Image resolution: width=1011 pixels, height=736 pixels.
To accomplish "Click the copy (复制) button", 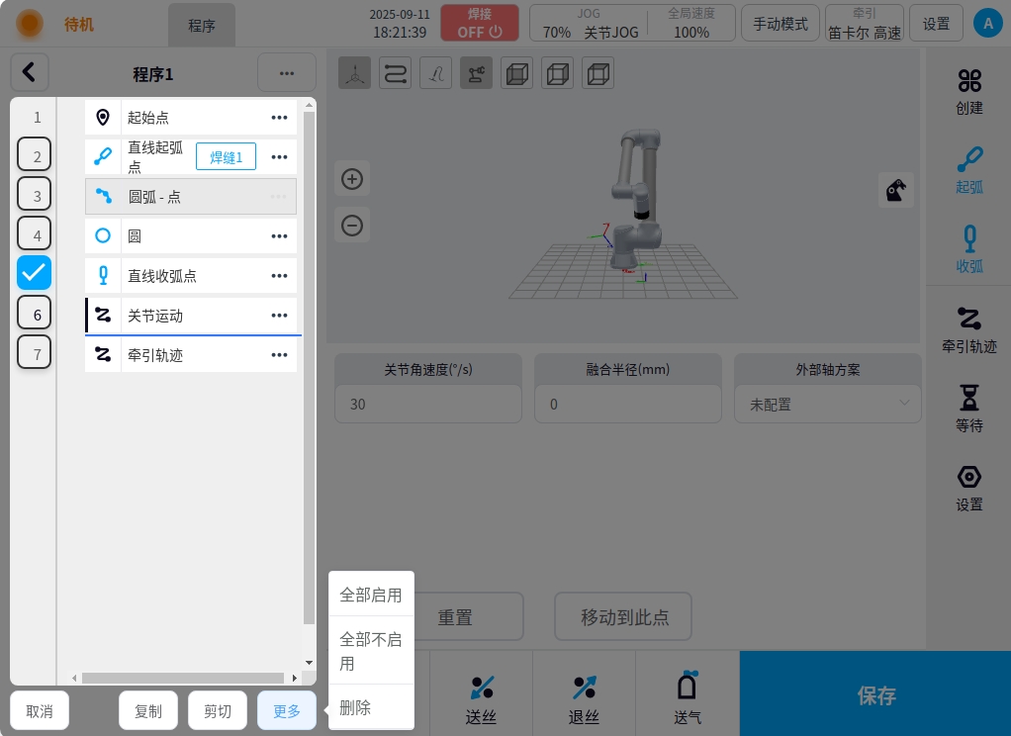I will (148, 710).
